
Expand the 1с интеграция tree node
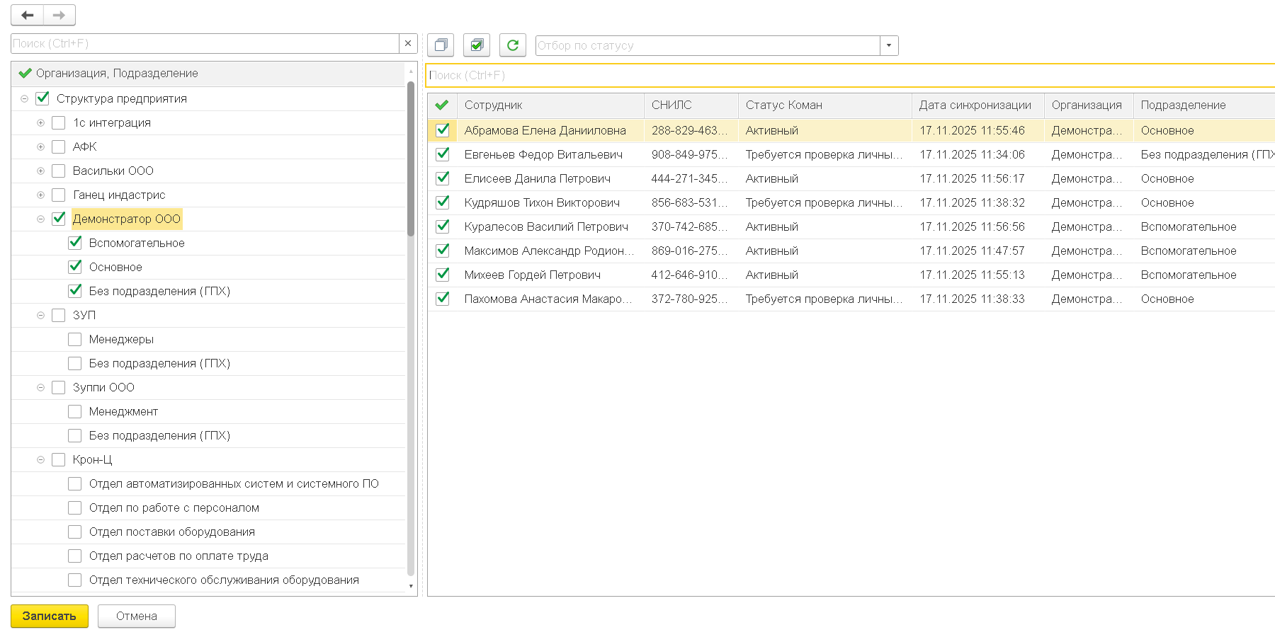click(x=40, y=123)
